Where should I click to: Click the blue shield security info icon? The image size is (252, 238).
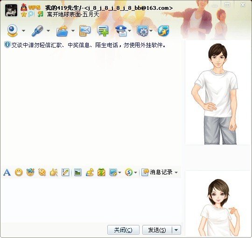click(7, 45)
